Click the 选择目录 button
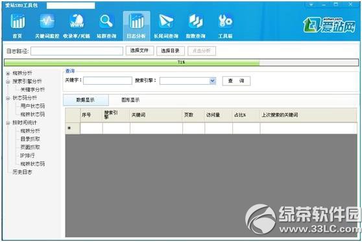Viewport: 362px width, 242px height. (x=171, y=50)
